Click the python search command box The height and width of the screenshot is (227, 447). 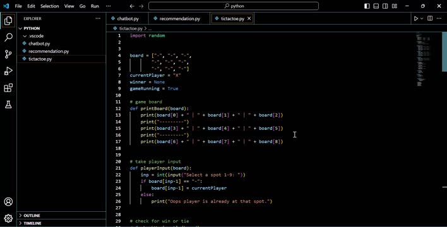tap(234, 6)
